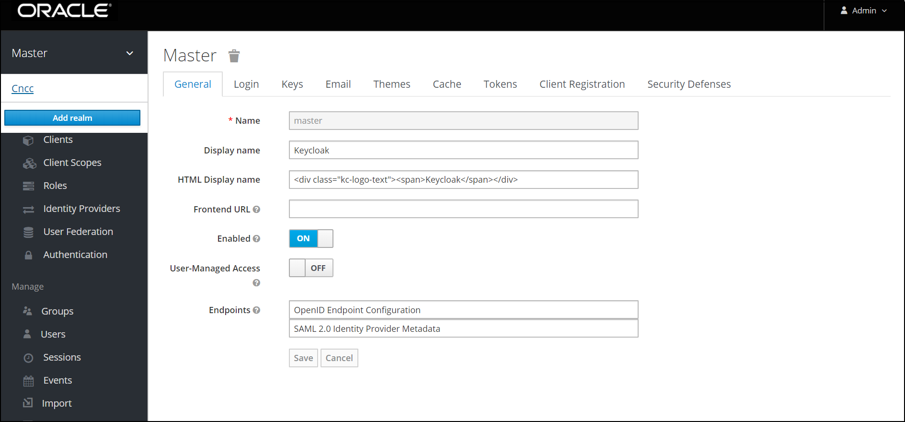Image resolution: width=905 pixels, height=422 pixels.
Task: Go to Authentication in sidebar
Action: pyautogui.click(x=75, y=255)
